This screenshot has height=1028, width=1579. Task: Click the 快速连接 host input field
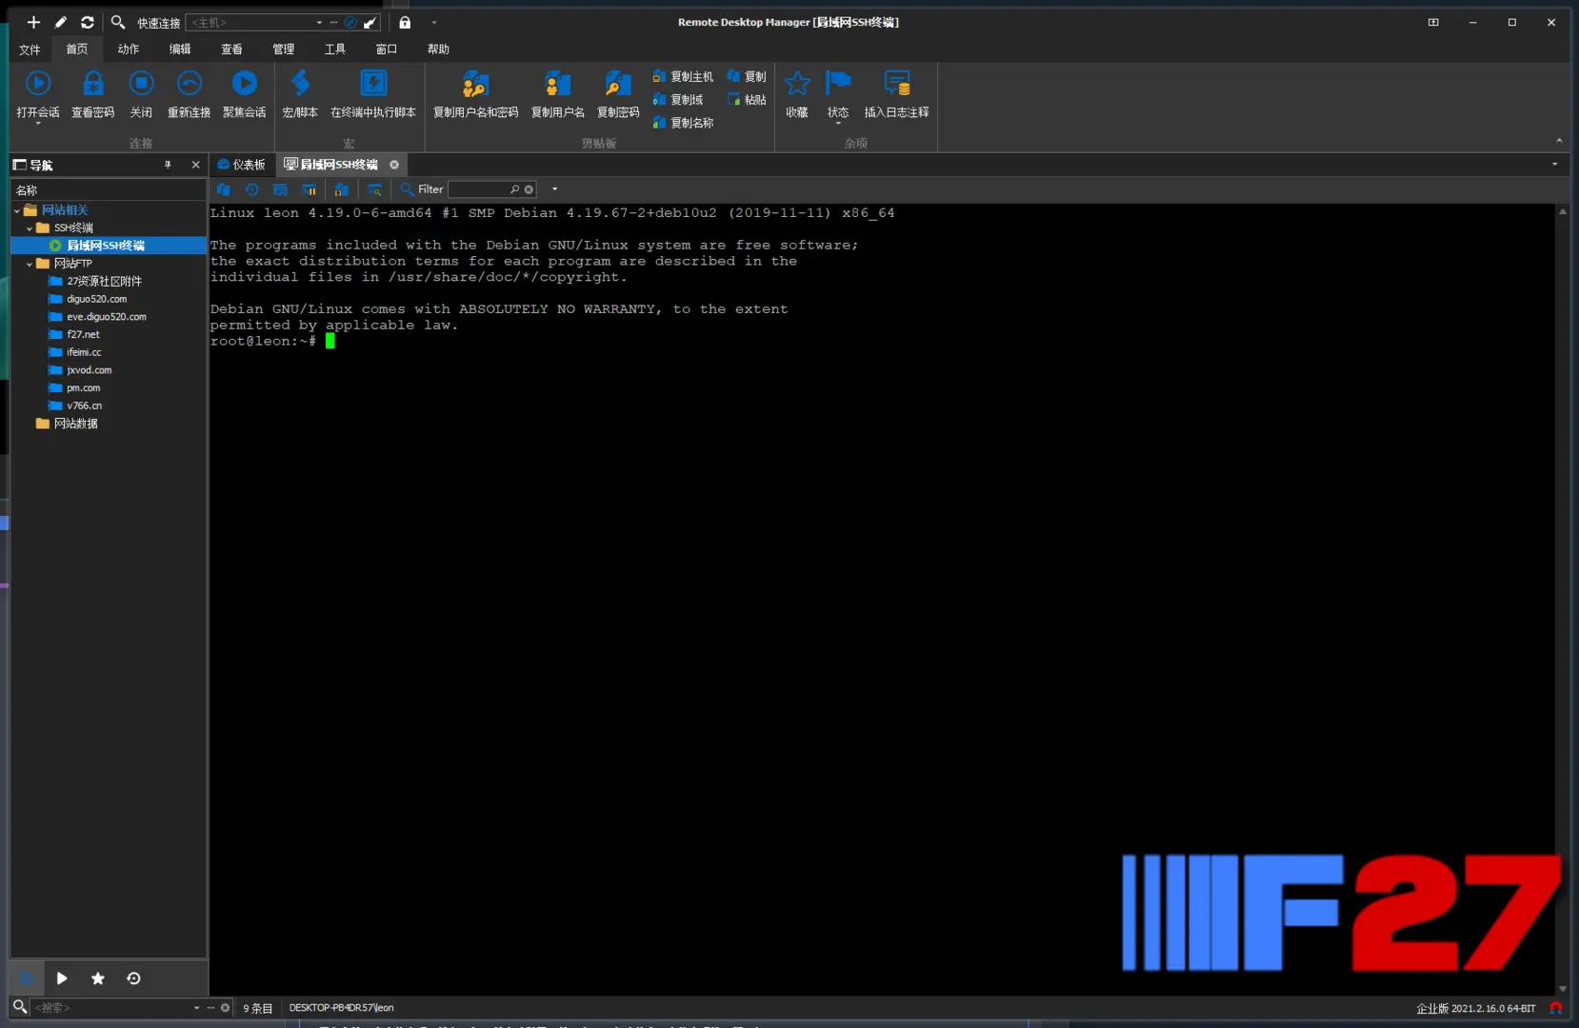point(250,22)
